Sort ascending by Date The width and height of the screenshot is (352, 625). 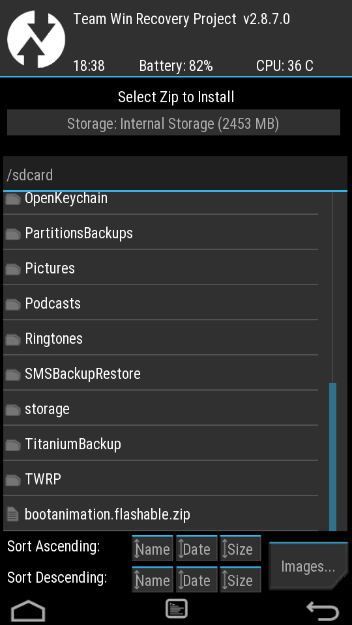197,548
